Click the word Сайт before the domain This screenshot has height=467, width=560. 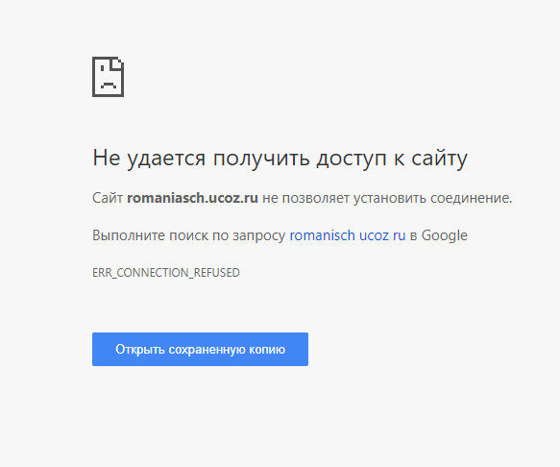(x=108, y=198)
